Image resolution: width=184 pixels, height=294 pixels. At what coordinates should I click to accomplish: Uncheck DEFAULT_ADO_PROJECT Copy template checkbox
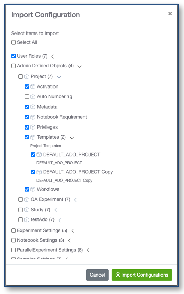[33, 172]
